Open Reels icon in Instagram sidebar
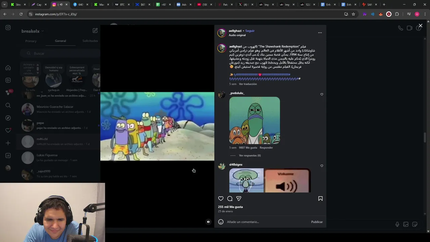 click(8, 80)
